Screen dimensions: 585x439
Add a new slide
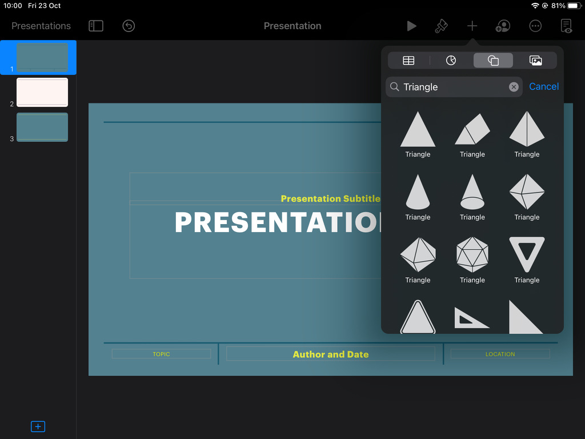pos(38,426)
